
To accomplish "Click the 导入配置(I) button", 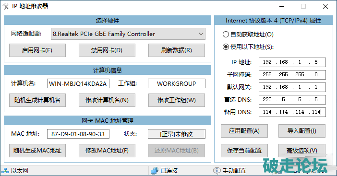I will (x=302, y=131).
